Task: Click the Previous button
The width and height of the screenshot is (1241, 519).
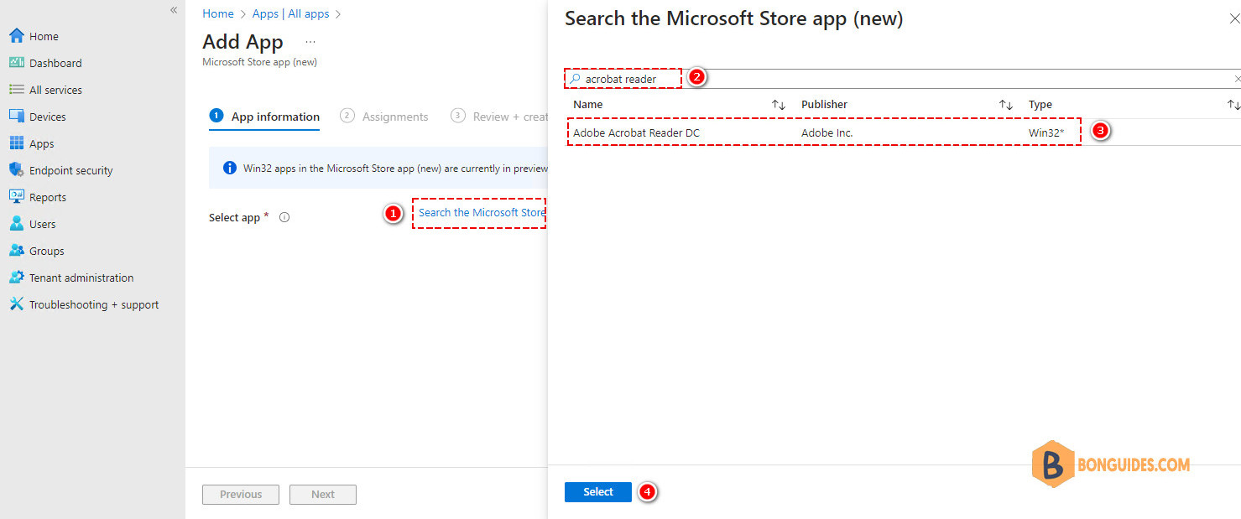Action: pos(241,494)
